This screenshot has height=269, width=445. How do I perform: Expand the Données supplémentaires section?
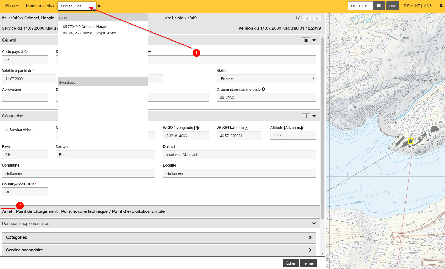(x=314, y=223)
